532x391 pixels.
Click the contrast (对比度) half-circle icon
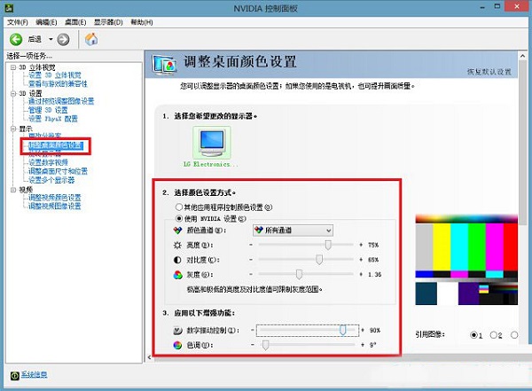177,260
